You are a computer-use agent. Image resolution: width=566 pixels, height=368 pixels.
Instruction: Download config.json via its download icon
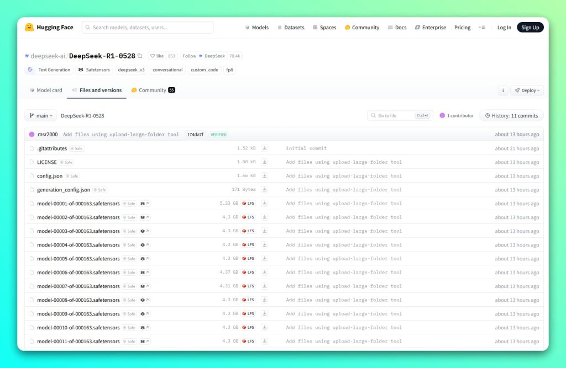pos(265,176)
